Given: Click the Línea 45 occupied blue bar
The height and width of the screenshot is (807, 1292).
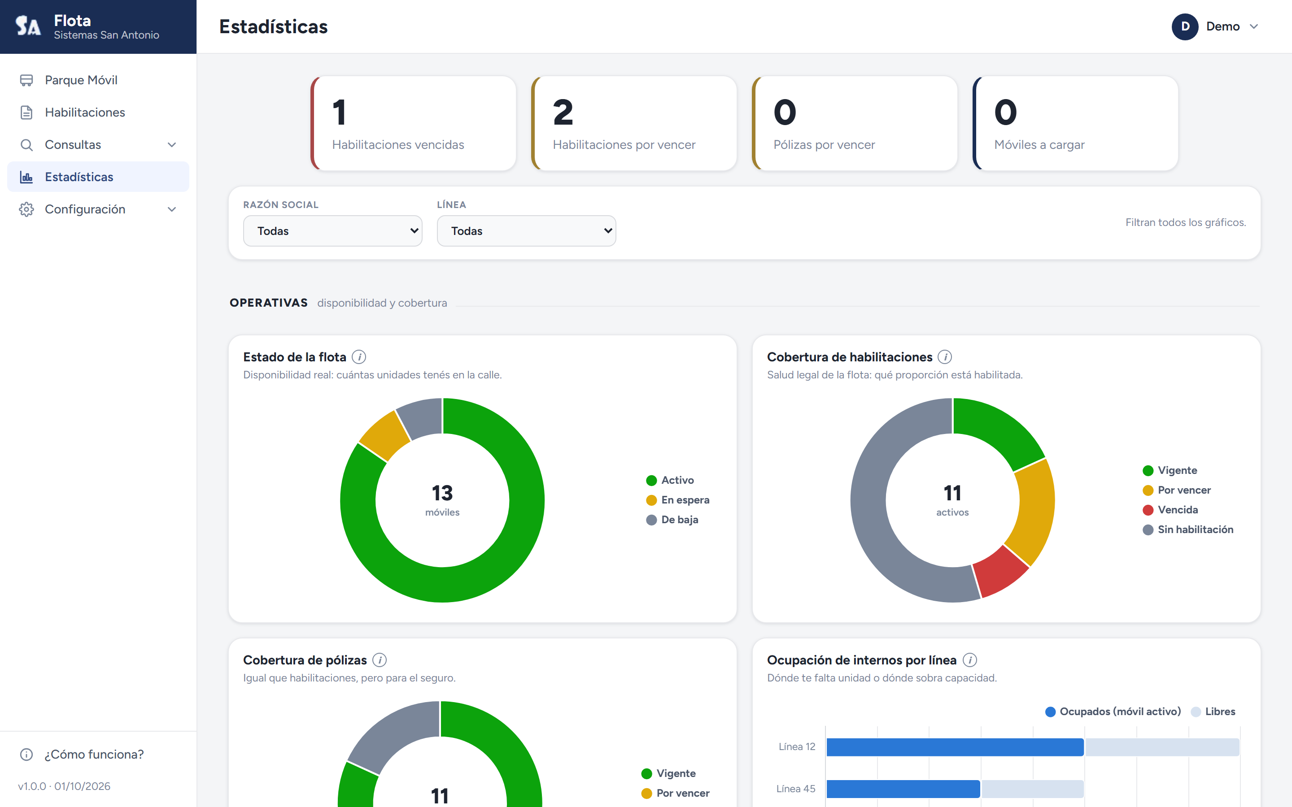Looking at the screenshot, I should click(x=904, y=789).
